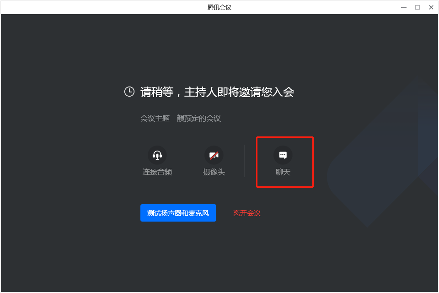Maximize the 腾讯会议 window

tap(418, 7)
